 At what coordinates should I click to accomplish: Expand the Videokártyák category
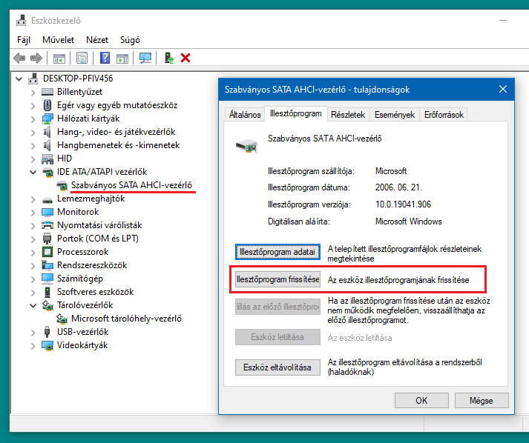pos(33,346)
